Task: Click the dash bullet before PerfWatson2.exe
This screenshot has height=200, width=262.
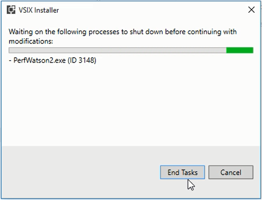Action: 10,60
